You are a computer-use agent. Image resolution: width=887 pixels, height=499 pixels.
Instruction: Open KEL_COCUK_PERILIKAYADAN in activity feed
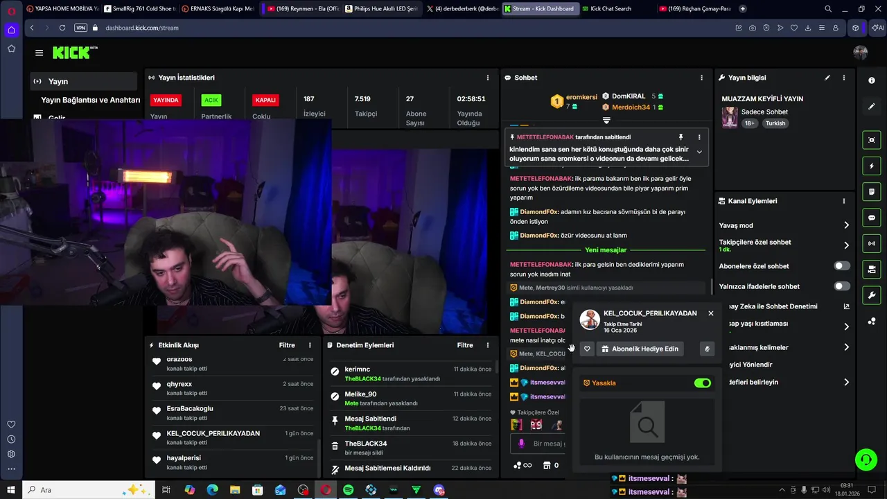click(x=213, y=433)
